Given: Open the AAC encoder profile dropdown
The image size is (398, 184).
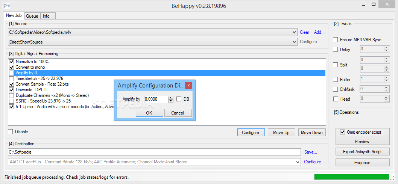Looking at the screenshot, I should coord(298,162).
